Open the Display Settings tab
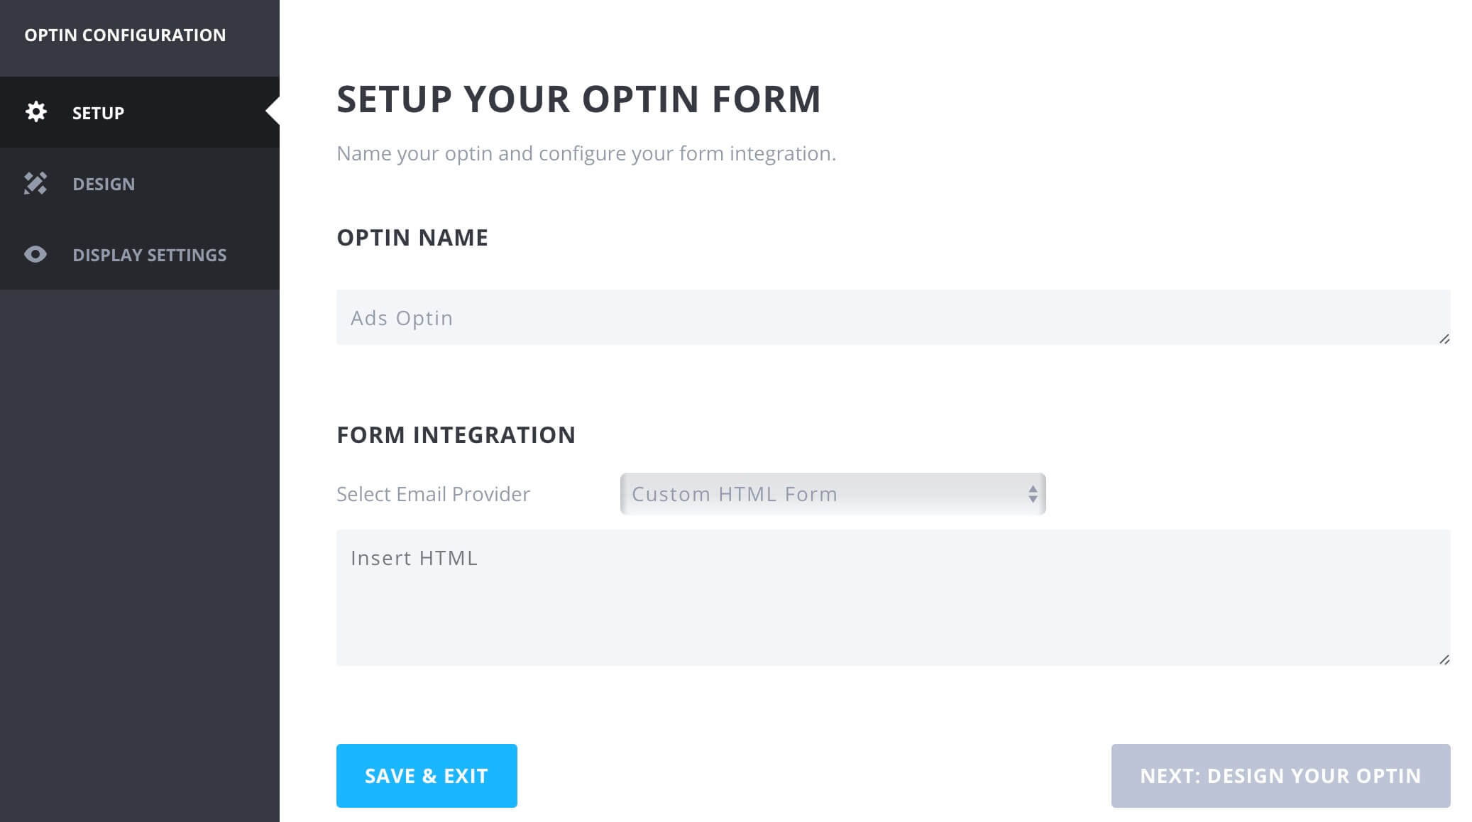Screen dimensions: 1472x822 [x=140, y=254]
